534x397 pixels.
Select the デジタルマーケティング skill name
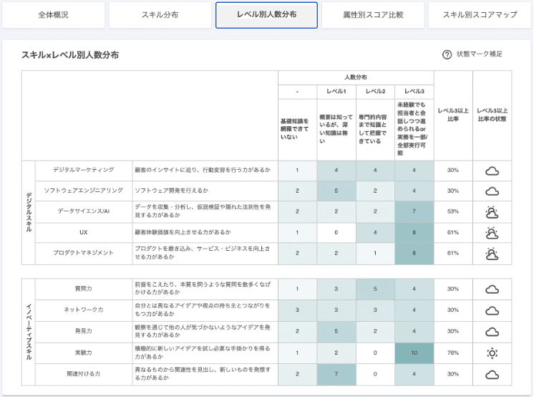coord(84,170)
